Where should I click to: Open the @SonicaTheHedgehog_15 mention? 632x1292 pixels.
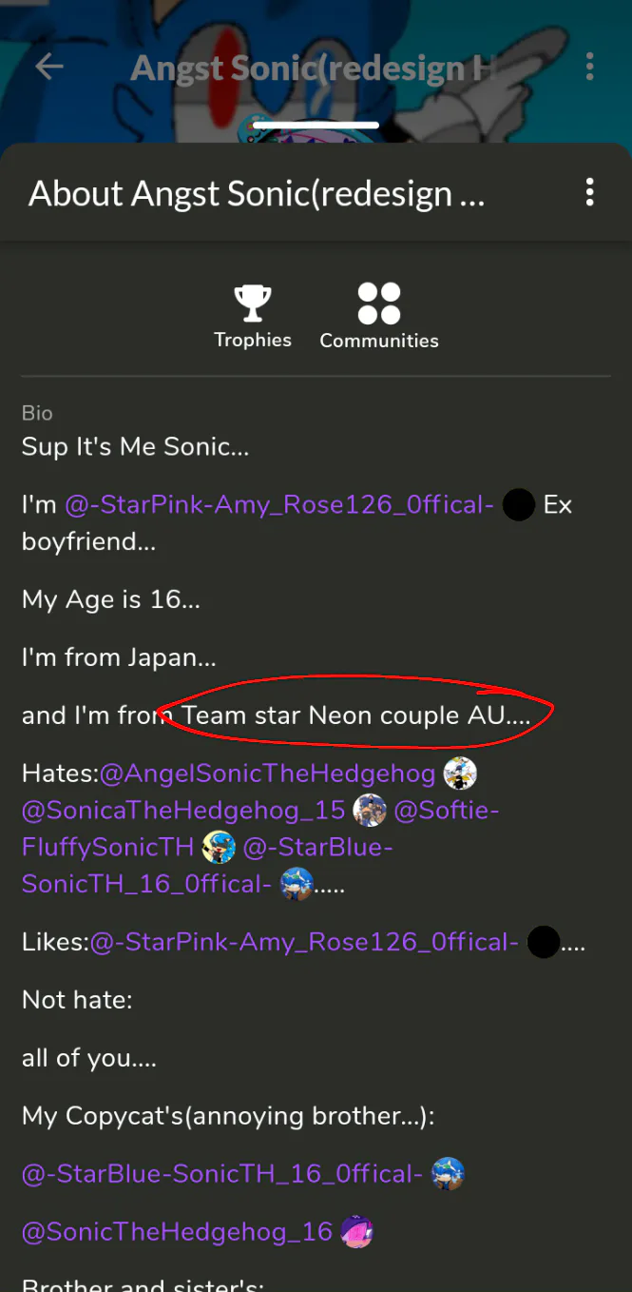pyautogui.click(x=183, y=811)
